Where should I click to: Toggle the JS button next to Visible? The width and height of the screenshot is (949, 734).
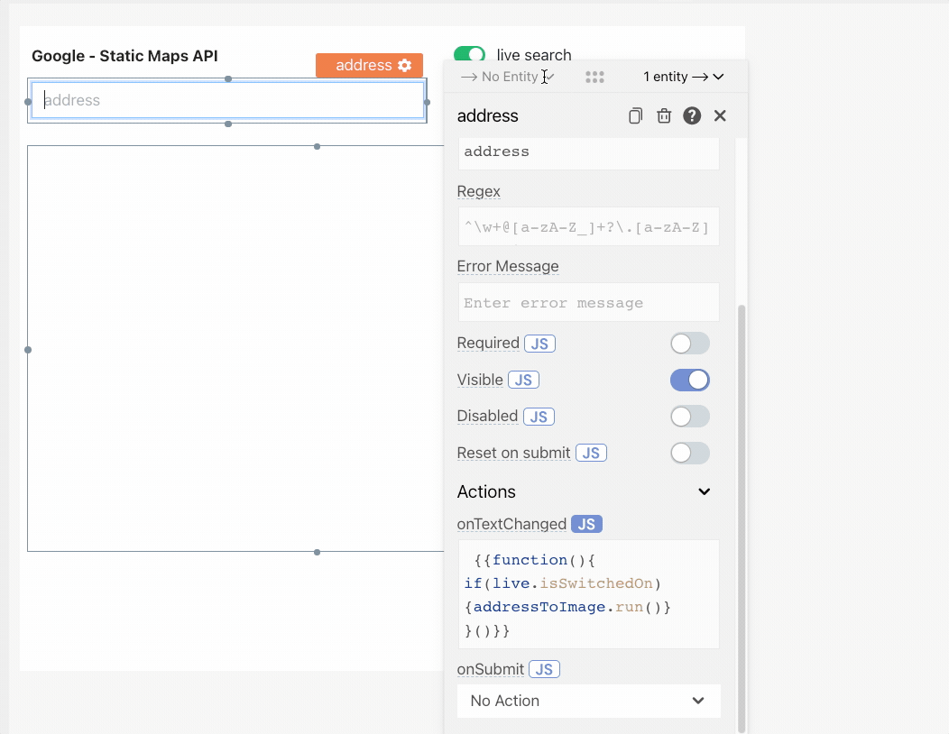[x=523, y=381]
